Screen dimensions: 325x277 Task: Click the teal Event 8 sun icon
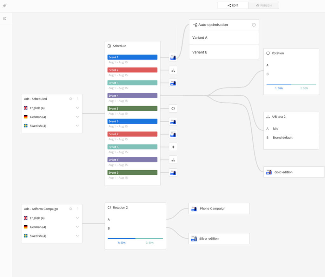point(173,147)
